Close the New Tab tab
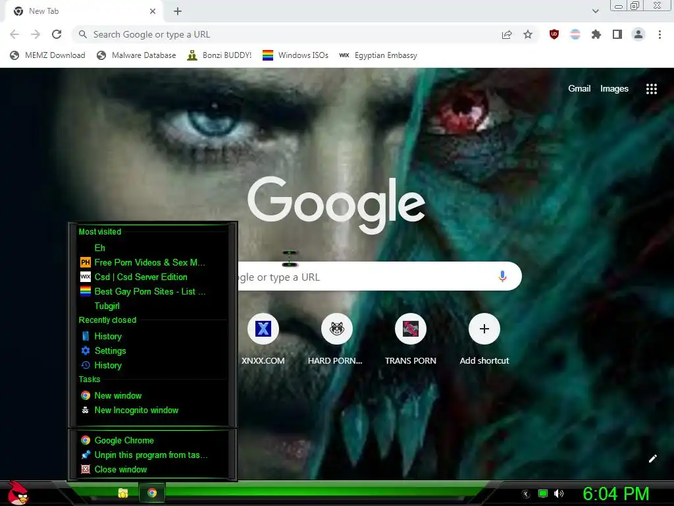 point(153,11)
